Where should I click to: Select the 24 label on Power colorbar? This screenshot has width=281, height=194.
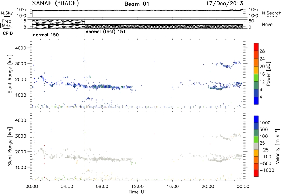262,59
